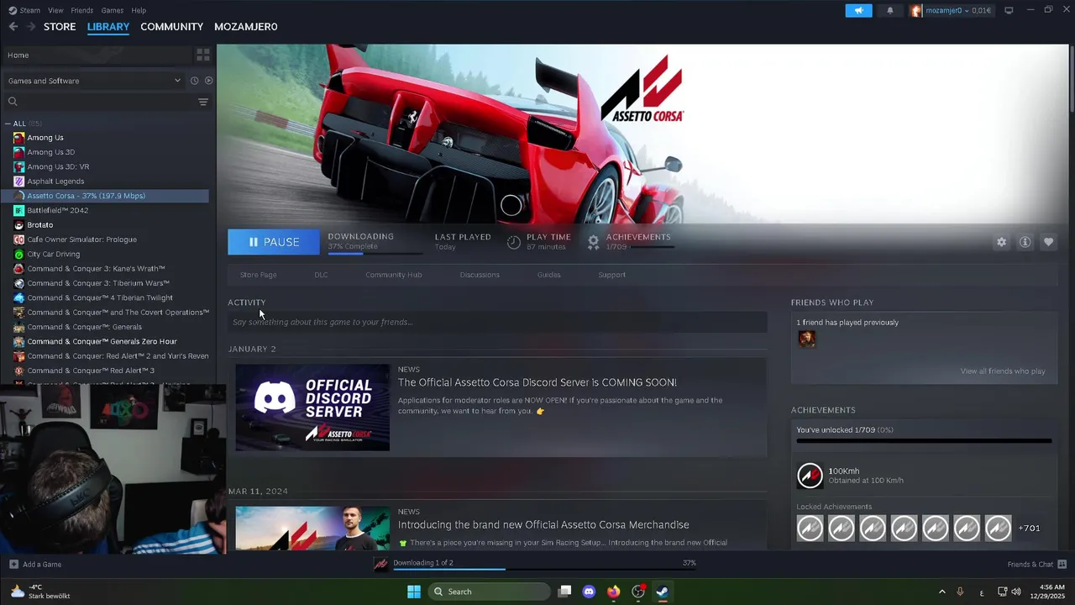Open the game settings gear icon
Screen dimensions: 1075x605
1001,242
